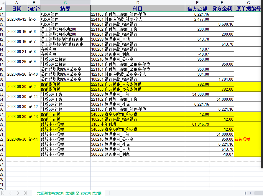Select column E header
Image resolution: width=263 pixels, height=196 pixels.
tap(197, 3)
